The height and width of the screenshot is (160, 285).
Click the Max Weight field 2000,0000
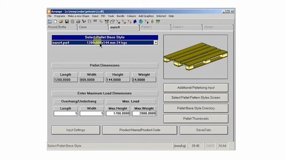144,113
